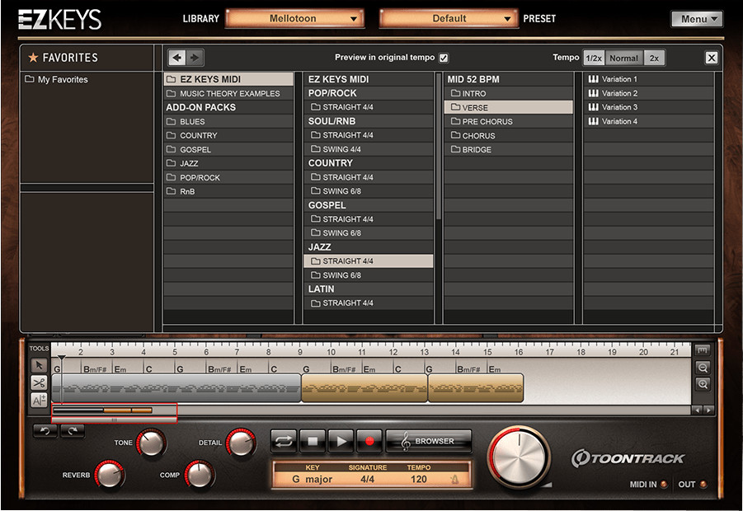Open the Menu dropdown
This screenshot has width=743, height=511.
(696, 19)
